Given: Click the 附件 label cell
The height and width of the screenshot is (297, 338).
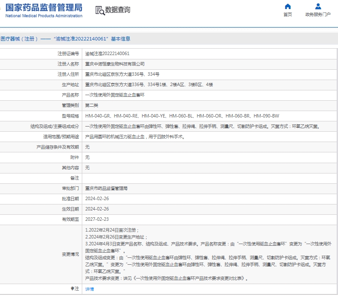Looking at the screenshot, I should (41, 158).
